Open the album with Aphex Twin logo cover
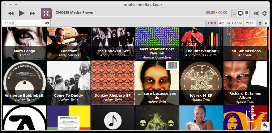 24,118
